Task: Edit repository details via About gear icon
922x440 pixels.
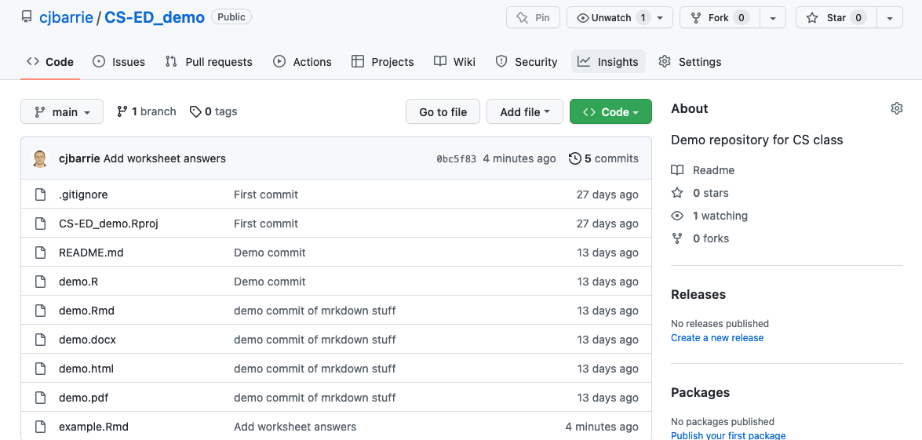Action: click(x=897, y=108)
